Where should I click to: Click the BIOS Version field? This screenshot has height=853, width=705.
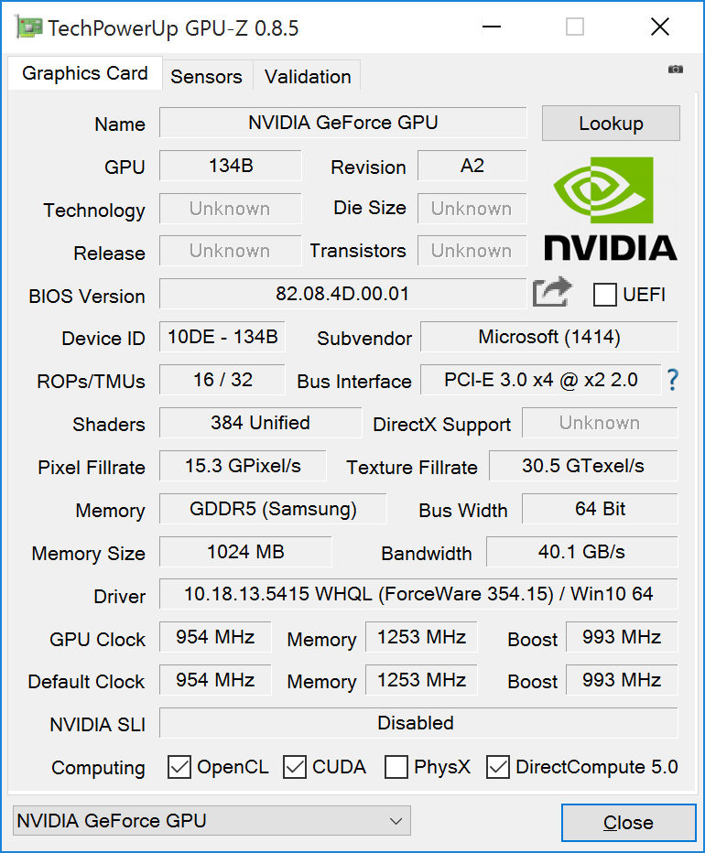(342, 295)
